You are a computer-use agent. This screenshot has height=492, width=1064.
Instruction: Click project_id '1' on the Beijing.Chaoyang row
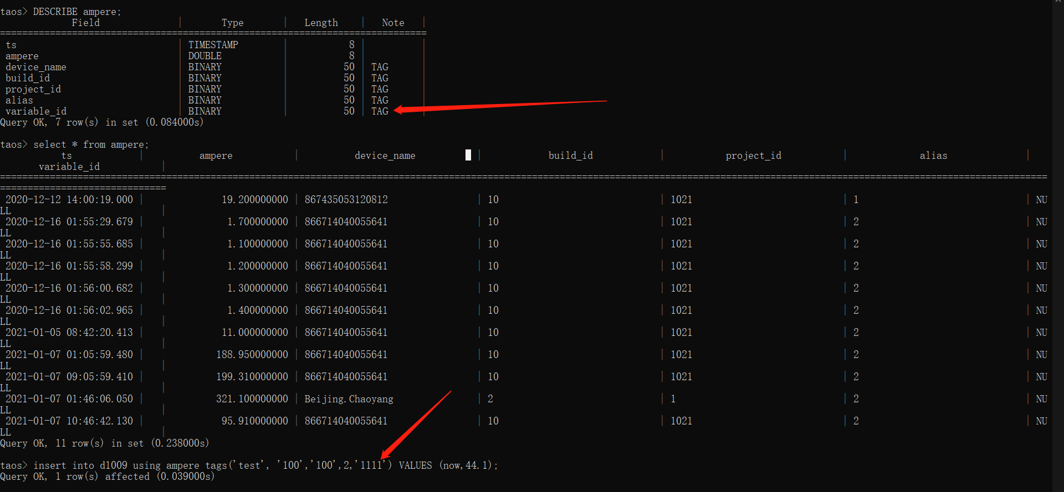(673, 399)
